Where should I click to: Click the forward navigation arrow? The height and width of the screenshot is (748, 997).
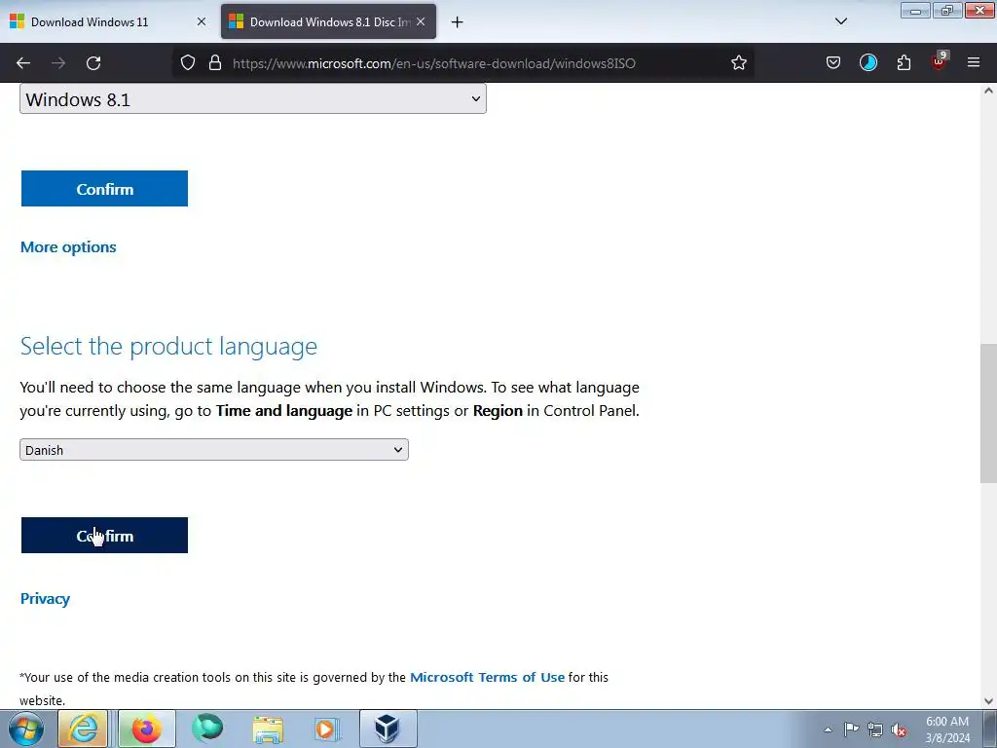click(x=58, y=63)
